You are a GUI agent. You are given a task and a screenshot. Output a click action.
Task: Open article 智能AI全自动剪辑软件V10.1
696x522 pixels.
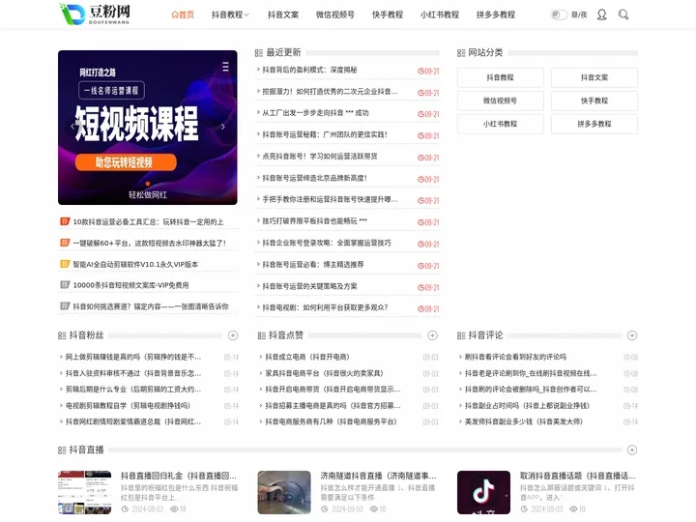point(135,264)
